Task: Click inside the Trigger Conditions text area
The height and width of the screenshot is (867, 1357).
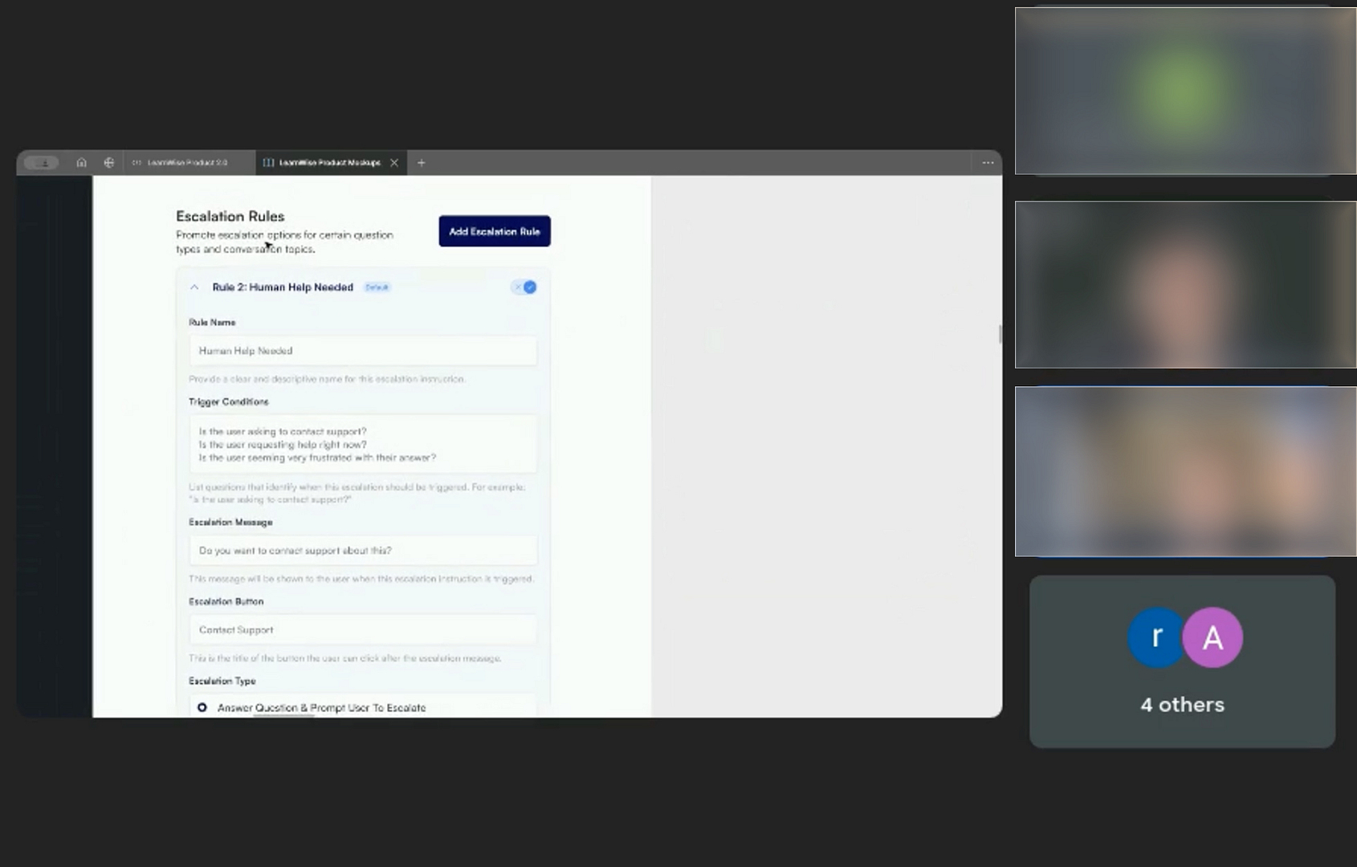Action: pos(363,444)
